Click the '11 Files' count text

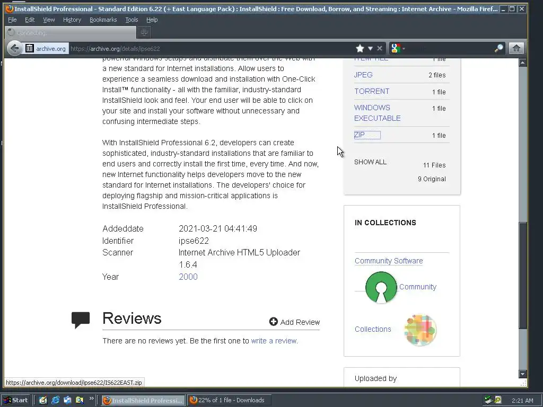click(x=434, y=165)
